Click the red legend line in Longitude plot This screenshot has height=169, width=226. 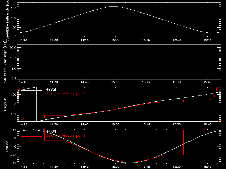(x=31, y=94)
